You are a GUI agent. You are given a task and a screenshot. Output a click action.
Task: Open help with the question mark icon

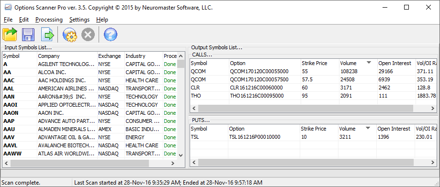[x=111, y=35]
